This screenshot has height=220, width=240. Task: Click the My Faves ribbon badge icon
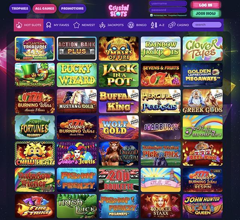(x=49, y=25)
